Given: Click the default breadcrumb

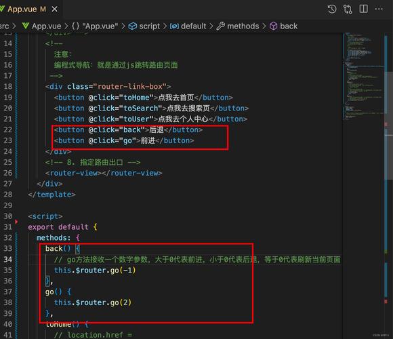Looking at the screenshot, I should (193, 26).
